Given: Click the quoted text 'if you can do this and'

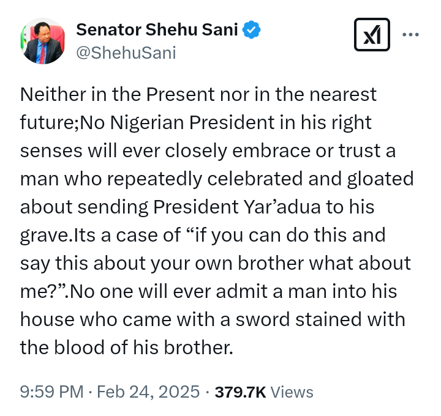Looking at the screenshot, I should [x=286, y=235].
